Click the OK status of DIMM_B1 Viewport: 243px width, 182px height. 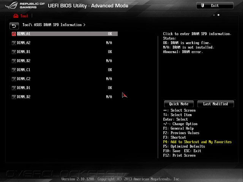[x=110, y=52]
